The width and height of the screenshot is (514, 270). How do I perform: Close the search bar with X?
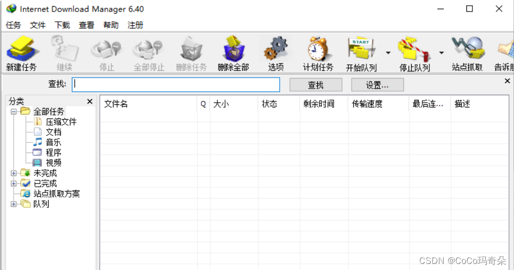click(507, 81)
